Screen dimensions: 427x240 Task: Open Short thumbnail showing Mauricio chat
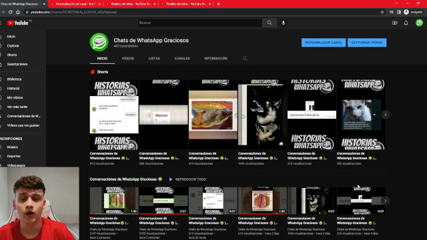[163, 115]
